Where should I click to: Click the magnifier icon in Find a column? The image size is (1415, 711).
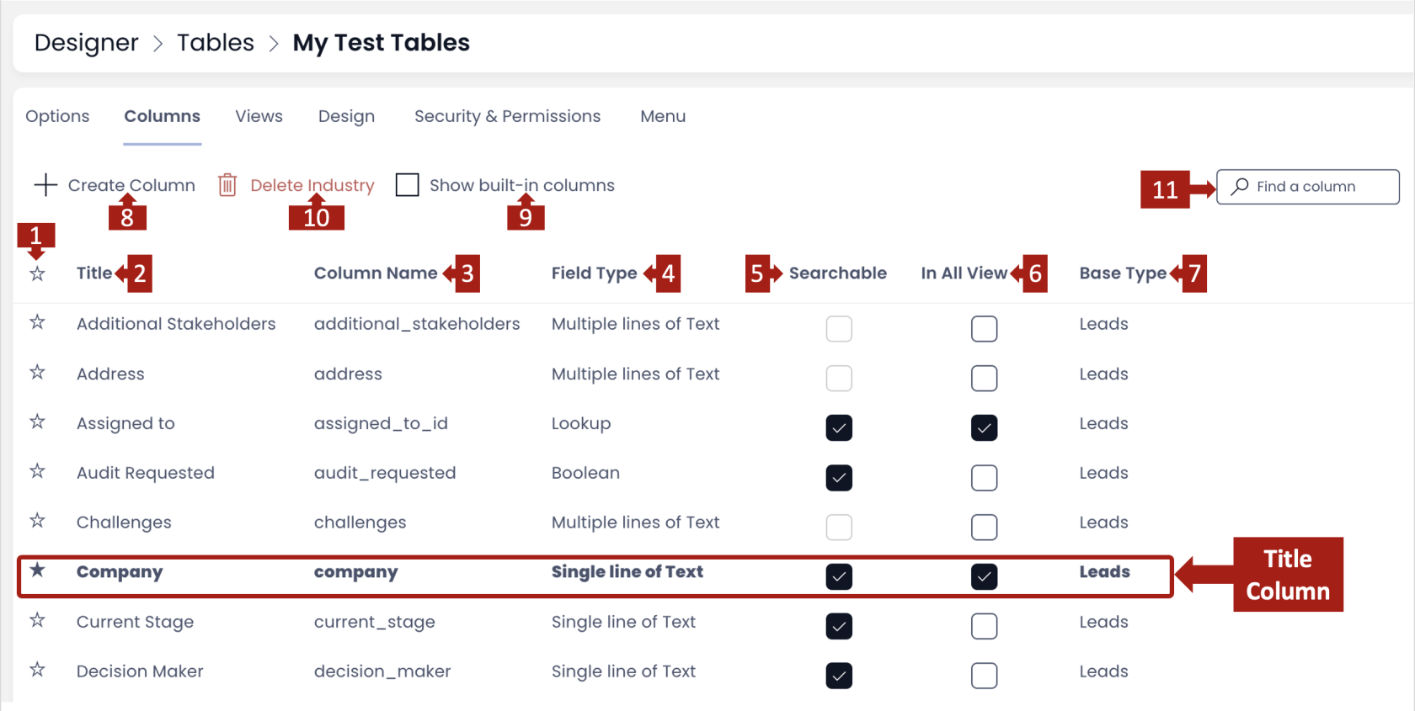click(x=1240, y=186)
